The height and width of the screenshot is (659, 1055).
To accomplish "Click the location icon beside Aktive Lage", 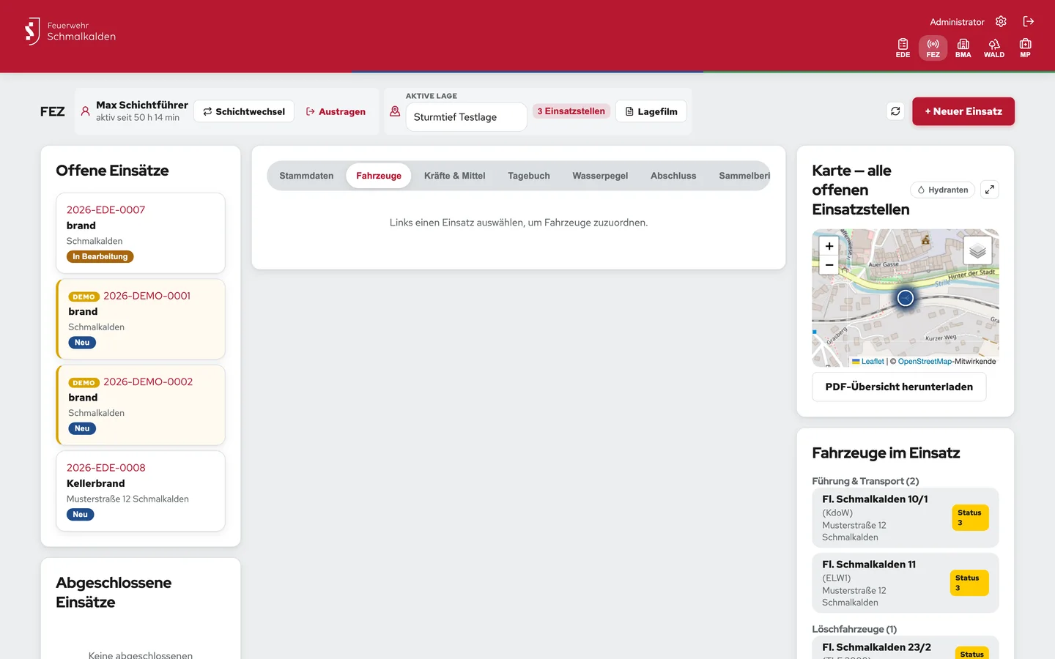I will (395, 111).
